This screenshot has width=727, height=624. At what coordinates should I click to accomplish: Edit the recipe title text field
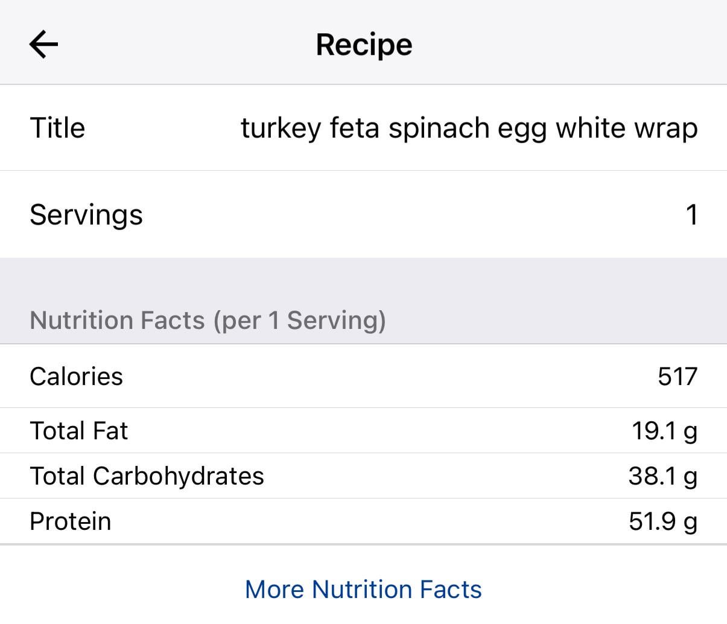tap(469, 128)
